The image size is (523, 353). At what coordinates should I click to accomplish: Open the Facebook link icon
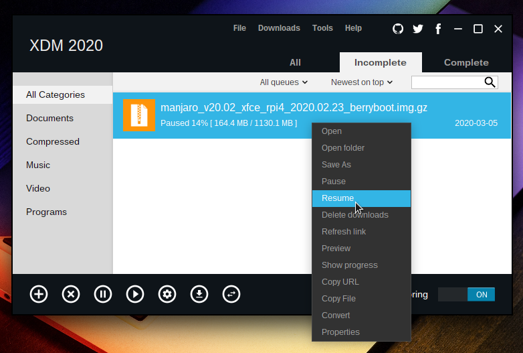point(438,29)
